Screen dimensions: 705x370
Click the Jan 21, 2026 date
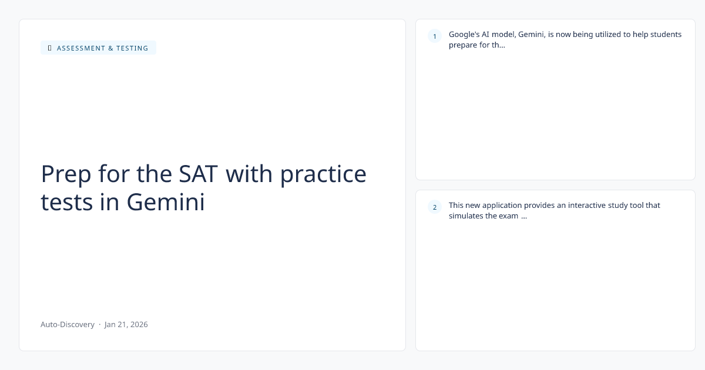126,324
